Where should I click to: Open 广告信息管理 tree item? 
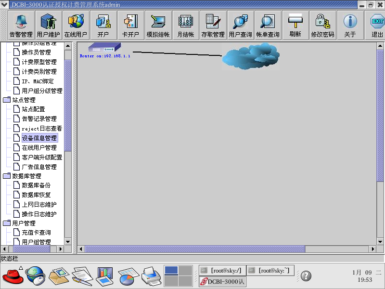coord(39,167)
